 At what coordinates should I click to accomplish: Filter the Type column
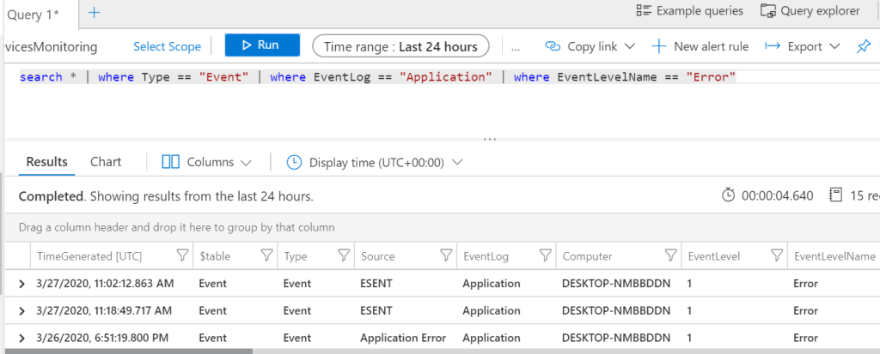click(x=344, y=255)
